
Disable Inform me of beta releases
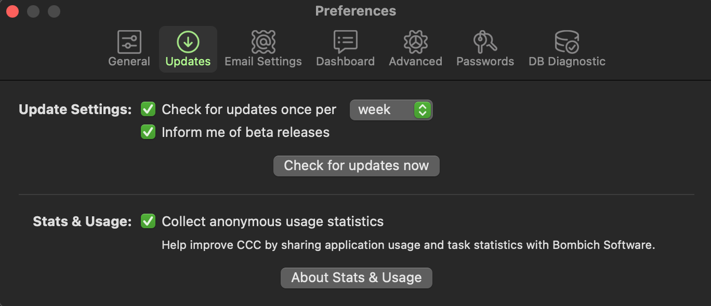coord(148,132)
